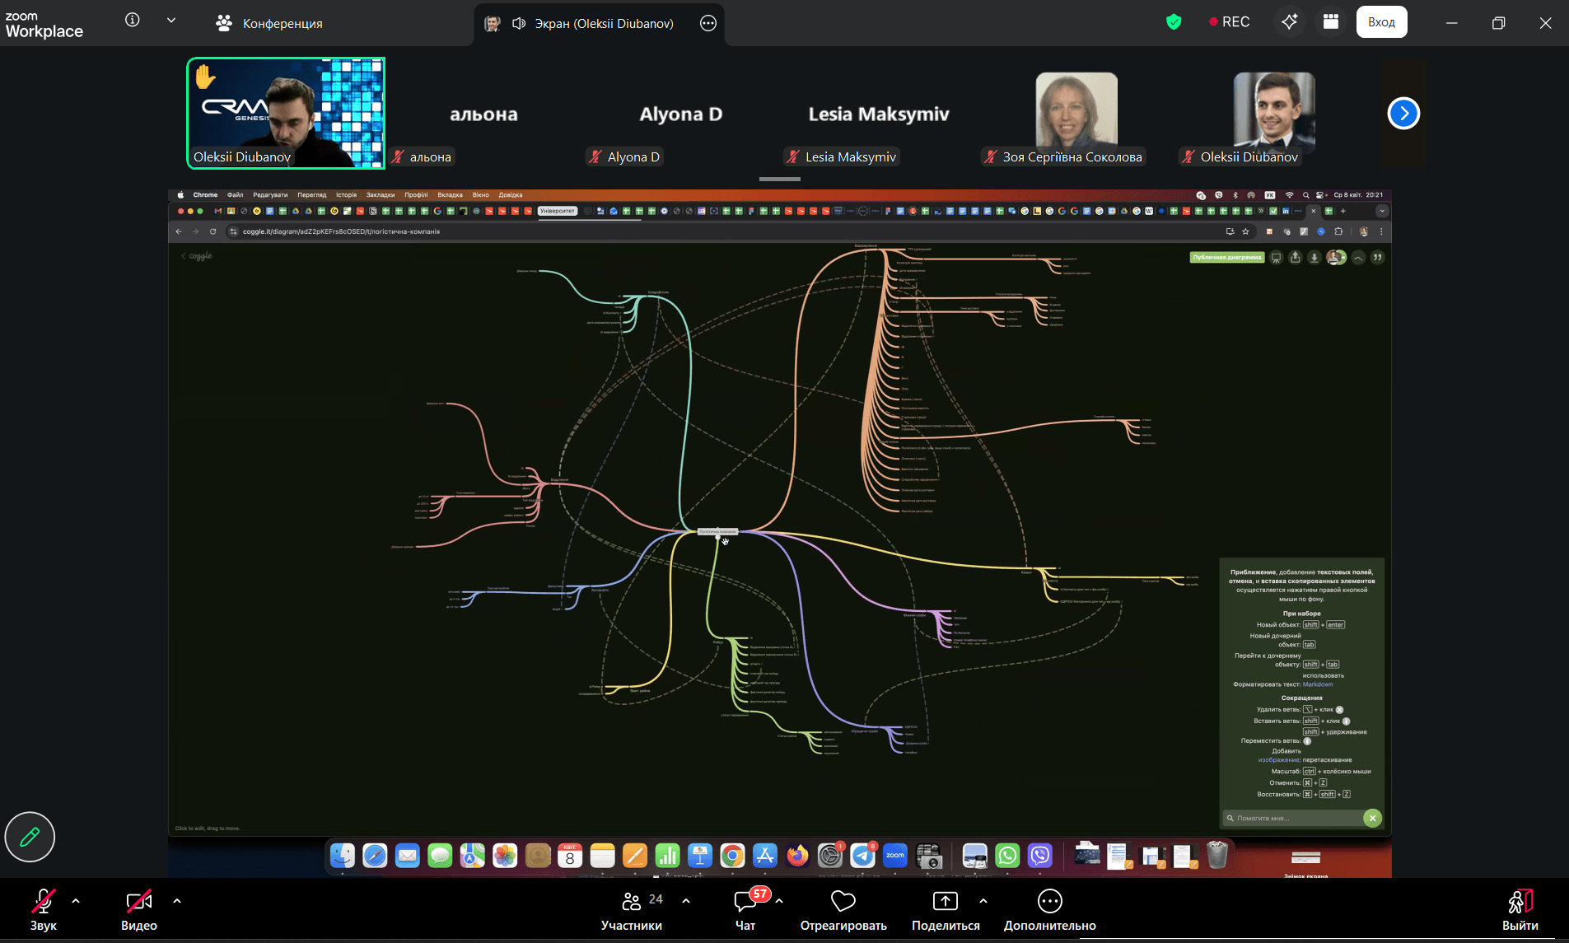Expand video settings arrow next to Видео
Image resolution: width=1569 pixels, height=943 pixels.
(177, 901)
